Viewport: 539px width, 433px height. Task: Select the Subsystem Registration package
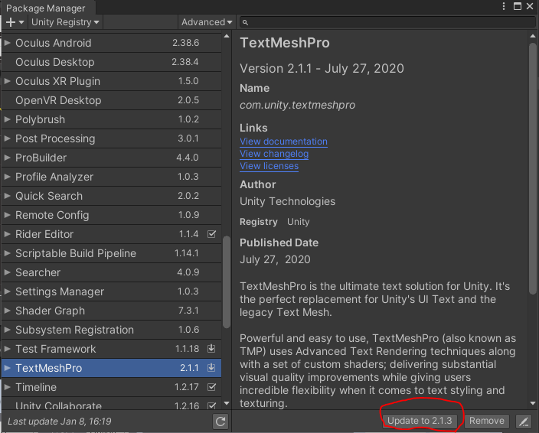pyautogui.click(x=111, y=330)
